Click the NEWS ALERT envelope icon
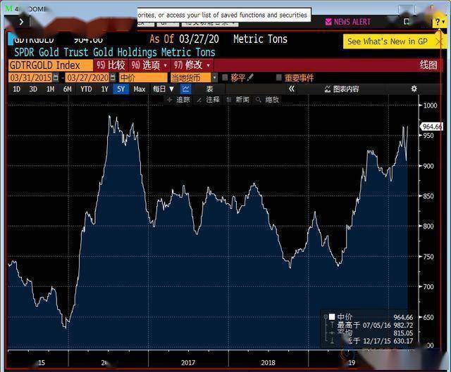The width and height of the screenshot is (451, 372). tap(327, 22)
